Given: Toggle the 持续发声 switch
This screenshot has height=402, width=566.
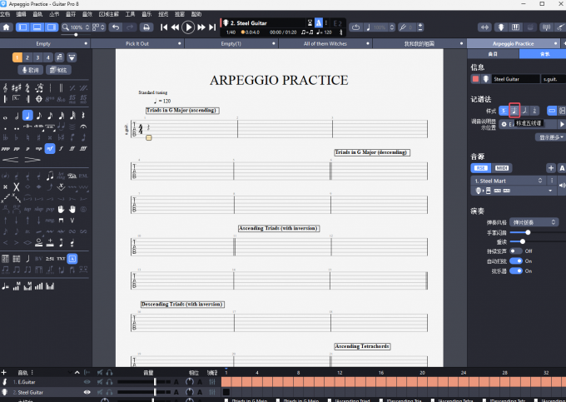Looking at the screenshot, I should (x=516, y=251).
